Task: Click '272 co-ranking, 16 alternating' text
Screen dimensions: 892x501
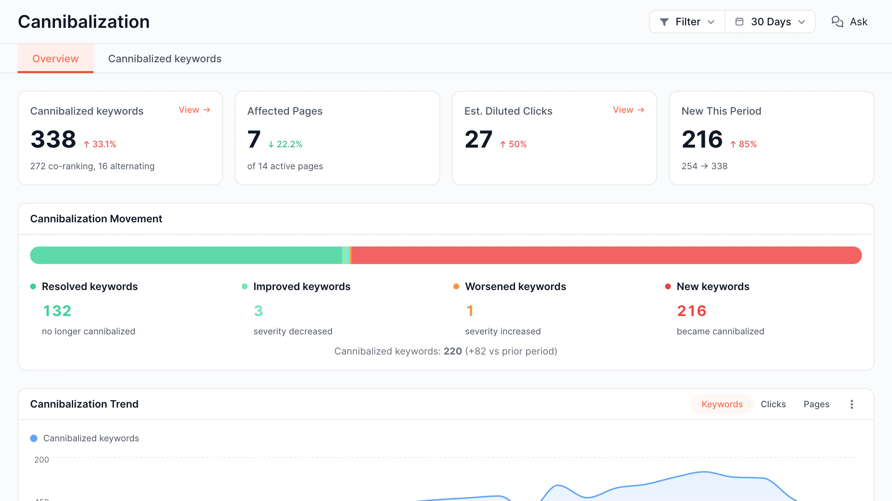Action: pos(92,166)
